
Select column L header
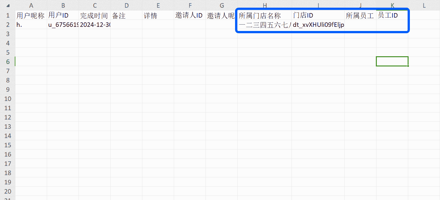424,5
